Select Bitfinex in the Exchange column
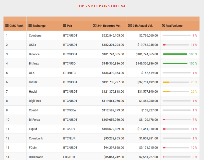 click(34, 64)
